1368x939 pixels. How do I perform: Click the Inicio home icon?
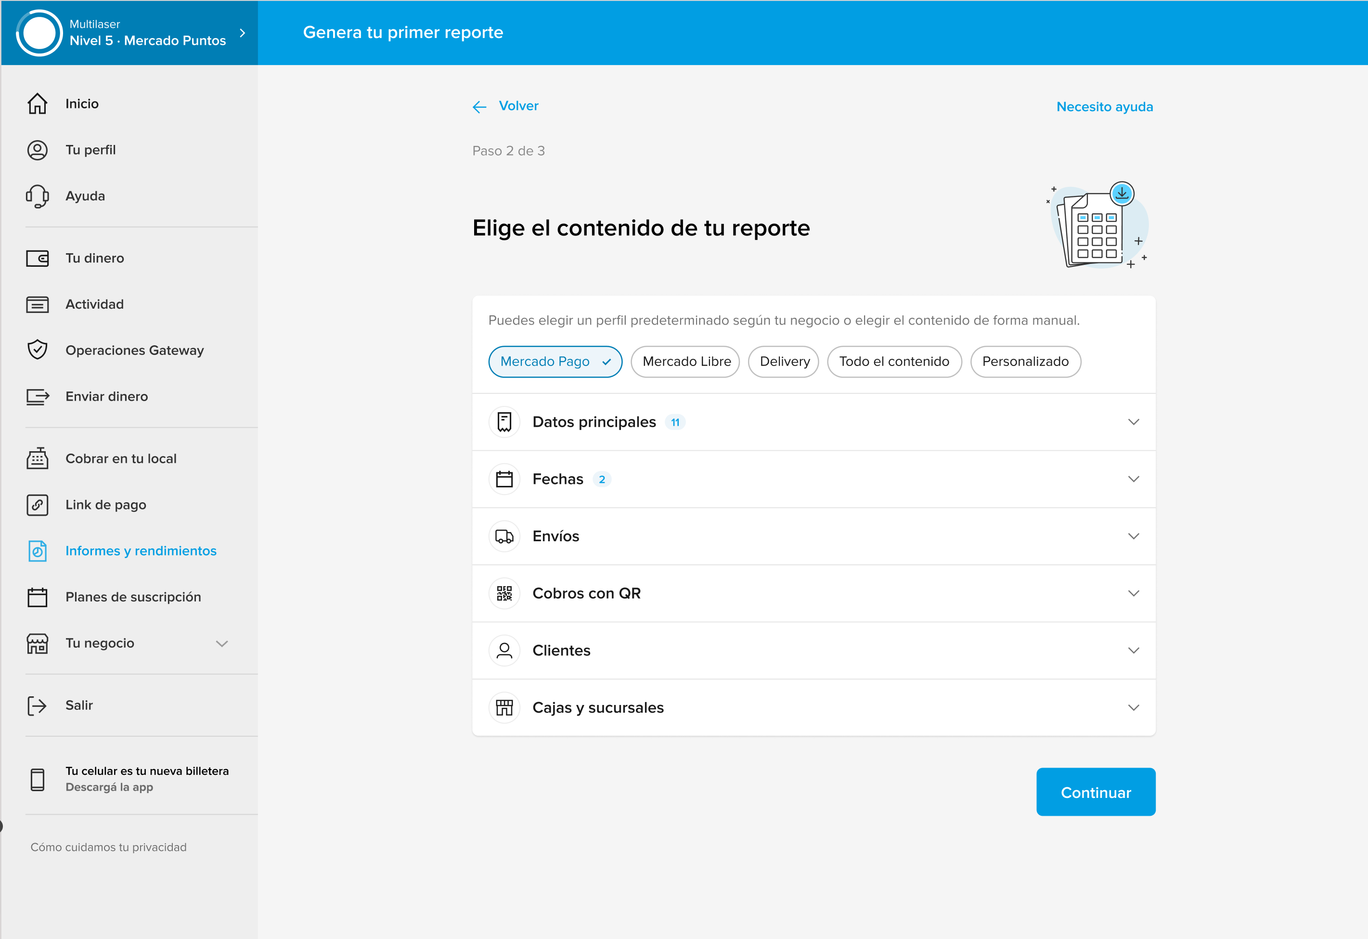point(37,104)
